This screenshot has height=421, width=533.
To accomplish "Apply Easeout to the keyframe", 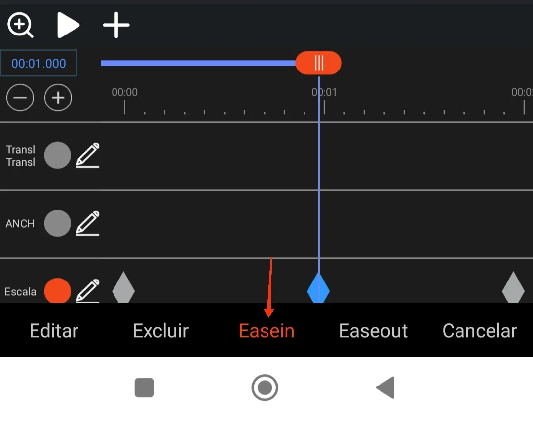I will 373,331.
